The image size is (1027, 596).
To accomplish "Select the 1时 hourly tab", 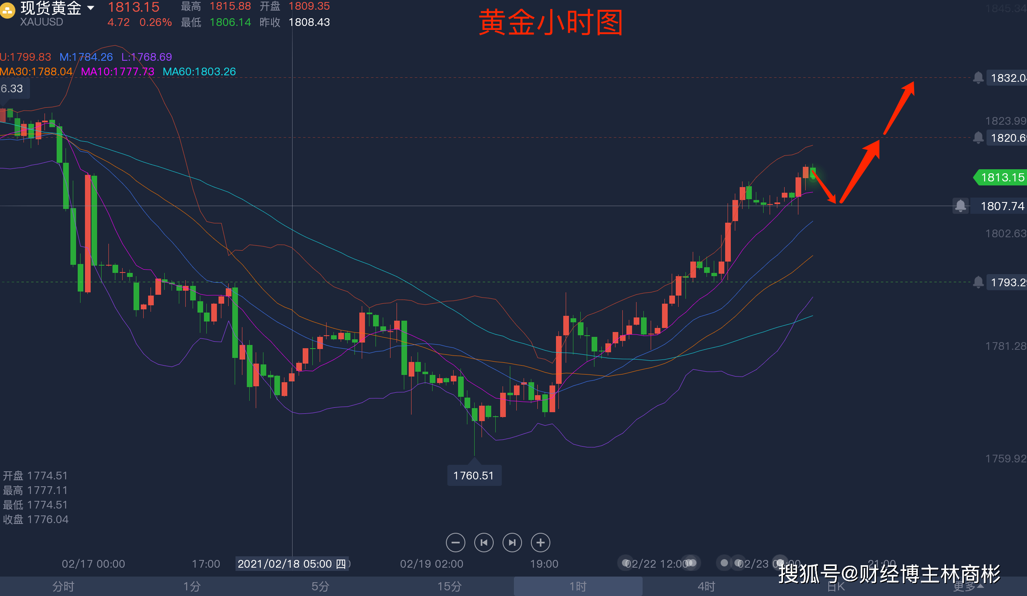I will click(578, 587).
